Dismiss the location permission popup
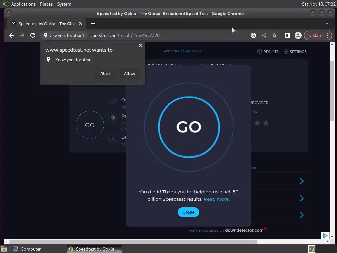 pyautogui.click(x=140, y=45)
